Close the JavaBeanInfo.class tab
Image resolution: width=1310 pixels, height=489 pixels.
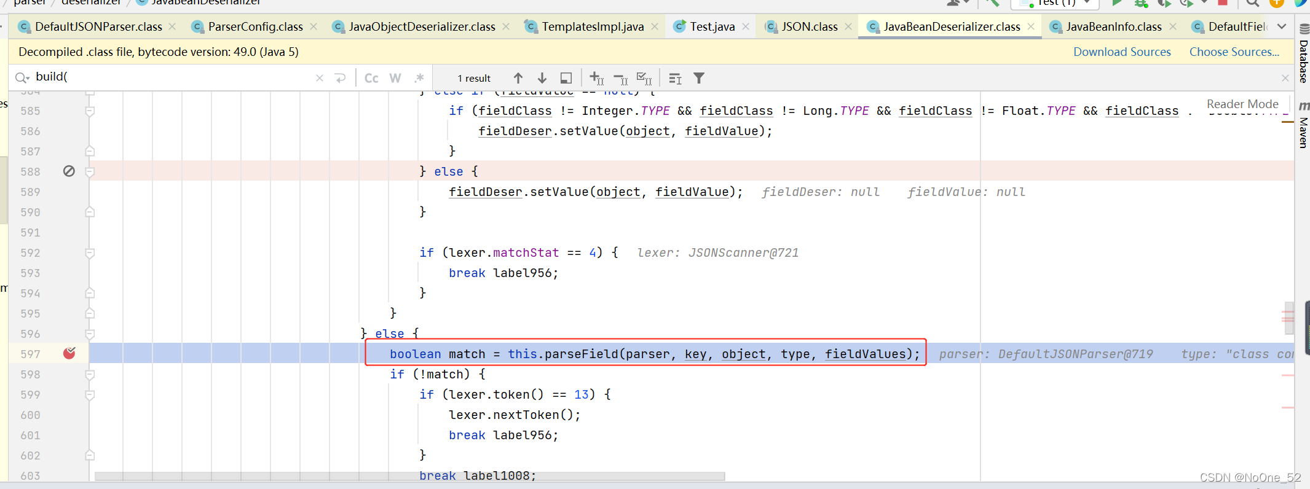1173,26
